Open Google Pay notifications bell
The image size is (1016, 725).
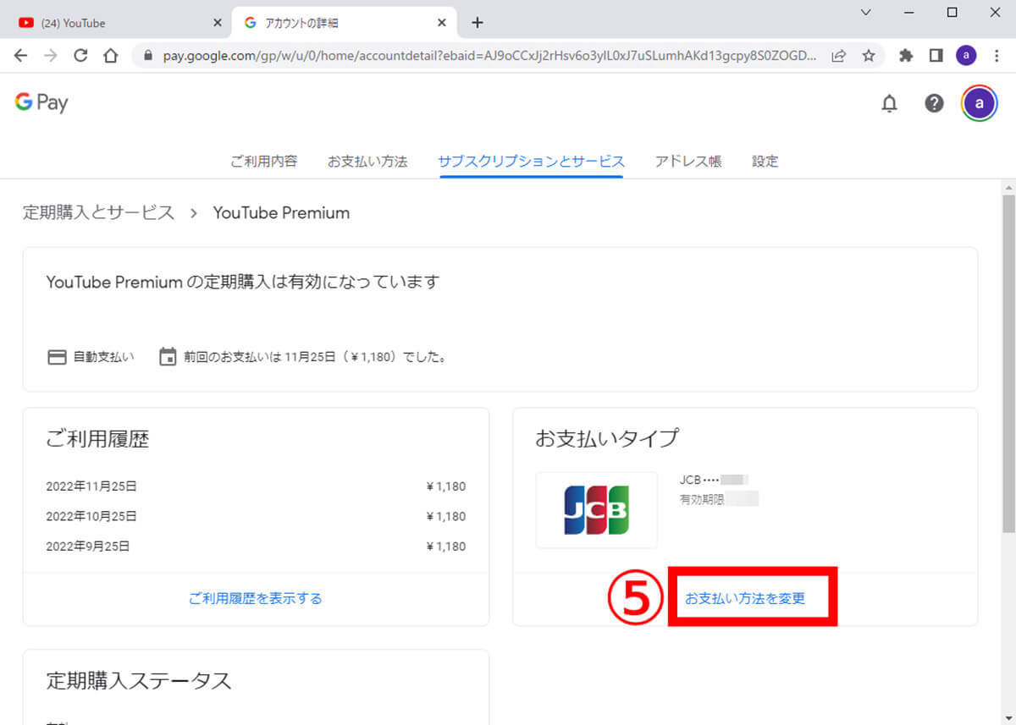[x=889, y=103]
